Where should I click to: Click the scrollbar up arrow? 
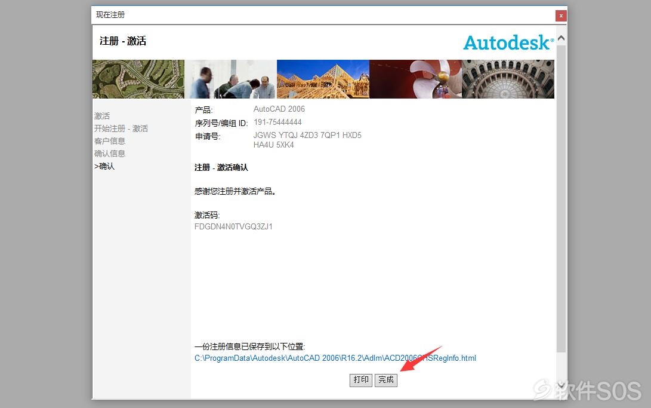pos(561,38)
